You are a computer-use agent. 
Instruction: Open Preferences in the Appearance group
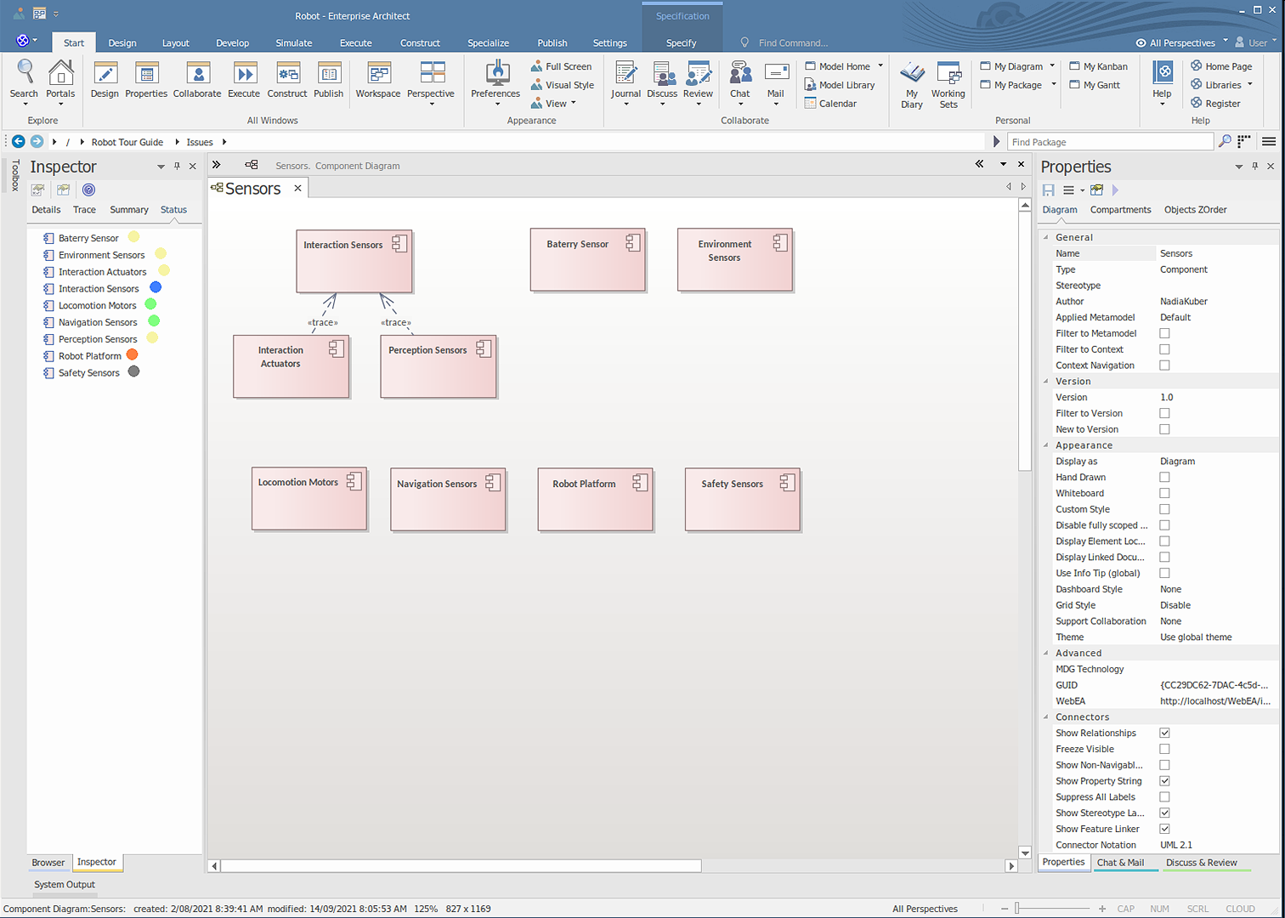coord(495,75)
